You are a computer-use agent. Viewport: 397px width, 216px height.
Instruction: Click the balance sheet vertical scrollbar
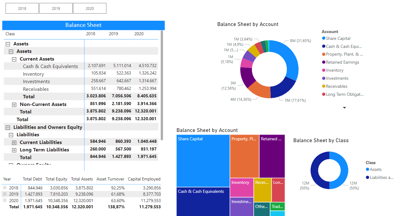tap(161, 85)
